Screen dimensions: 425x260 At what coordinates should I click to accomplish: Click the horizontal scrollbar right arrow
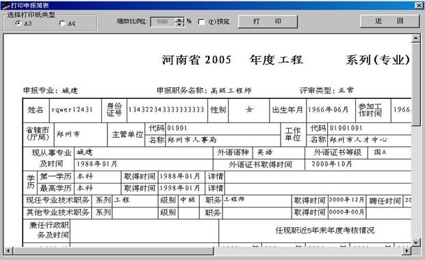[407, 251]
